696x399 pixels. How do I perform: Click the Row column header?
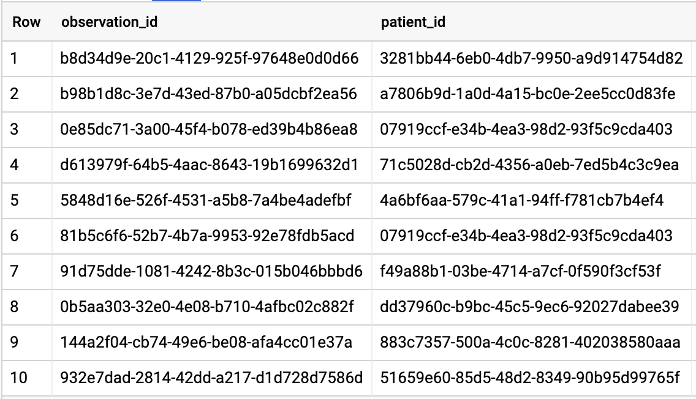(x=26, y=23)
